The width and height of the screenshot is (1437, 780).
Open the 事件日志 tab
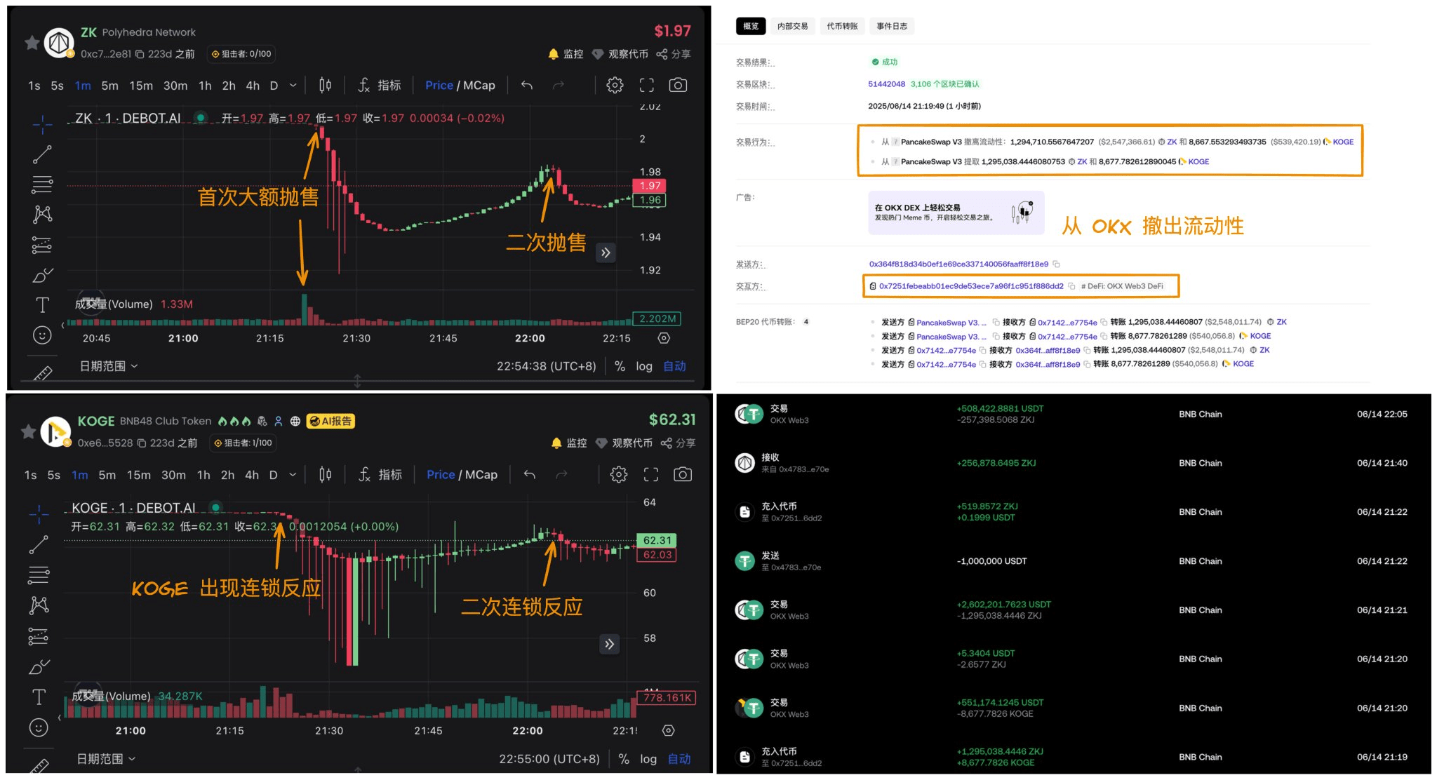891,26
